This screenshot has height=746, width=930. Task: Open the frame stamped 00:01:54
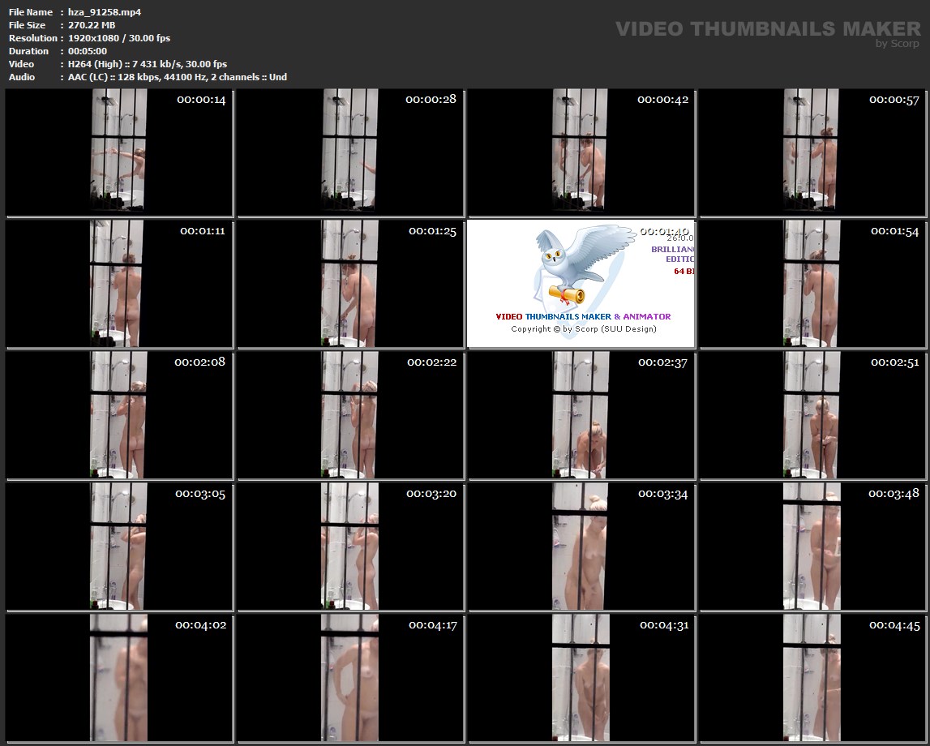pos(812,284)
